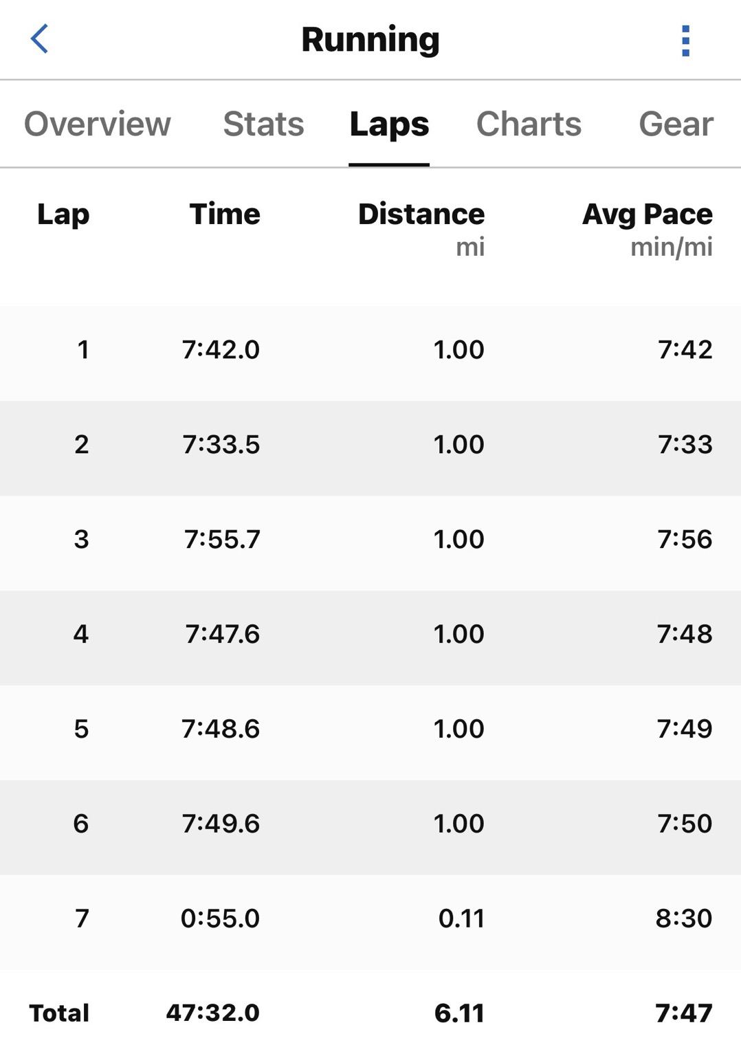Screen dimensions: 741x1056
Task: Select lap 3 row with 7:55.7 time
Action: click(370, 540)
